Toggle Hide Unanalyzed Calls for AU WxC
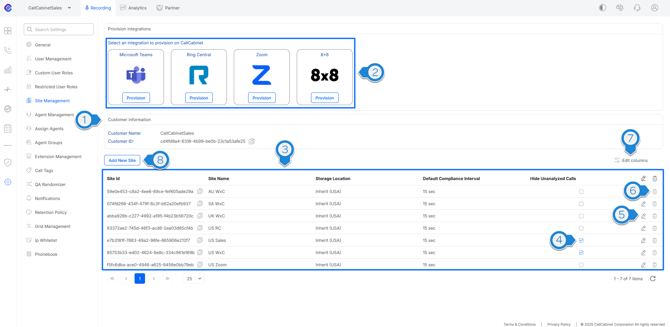 pos(581,192)
